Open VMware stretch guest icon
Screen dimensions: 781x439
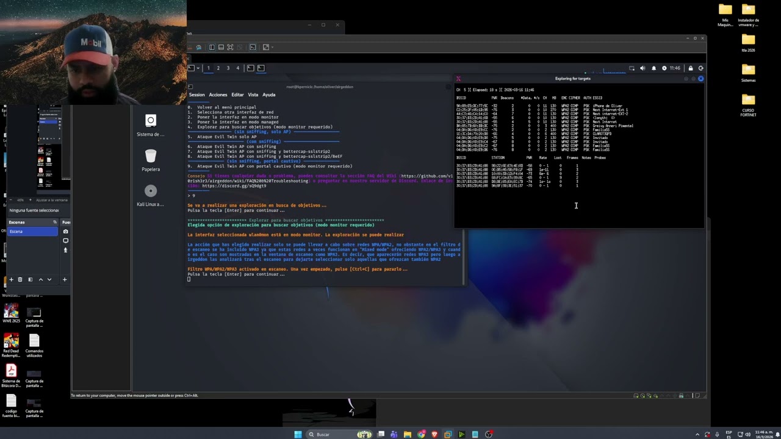click(x=265, y=47)
